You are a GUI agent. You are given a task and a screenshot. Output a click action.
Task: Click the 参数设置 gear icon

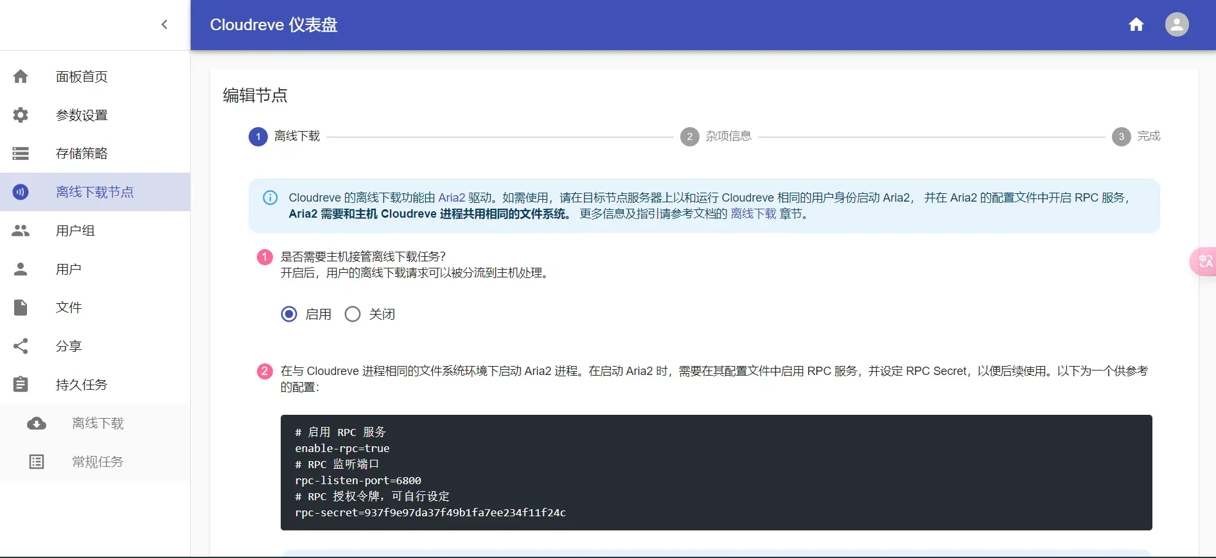coord(21,115)
